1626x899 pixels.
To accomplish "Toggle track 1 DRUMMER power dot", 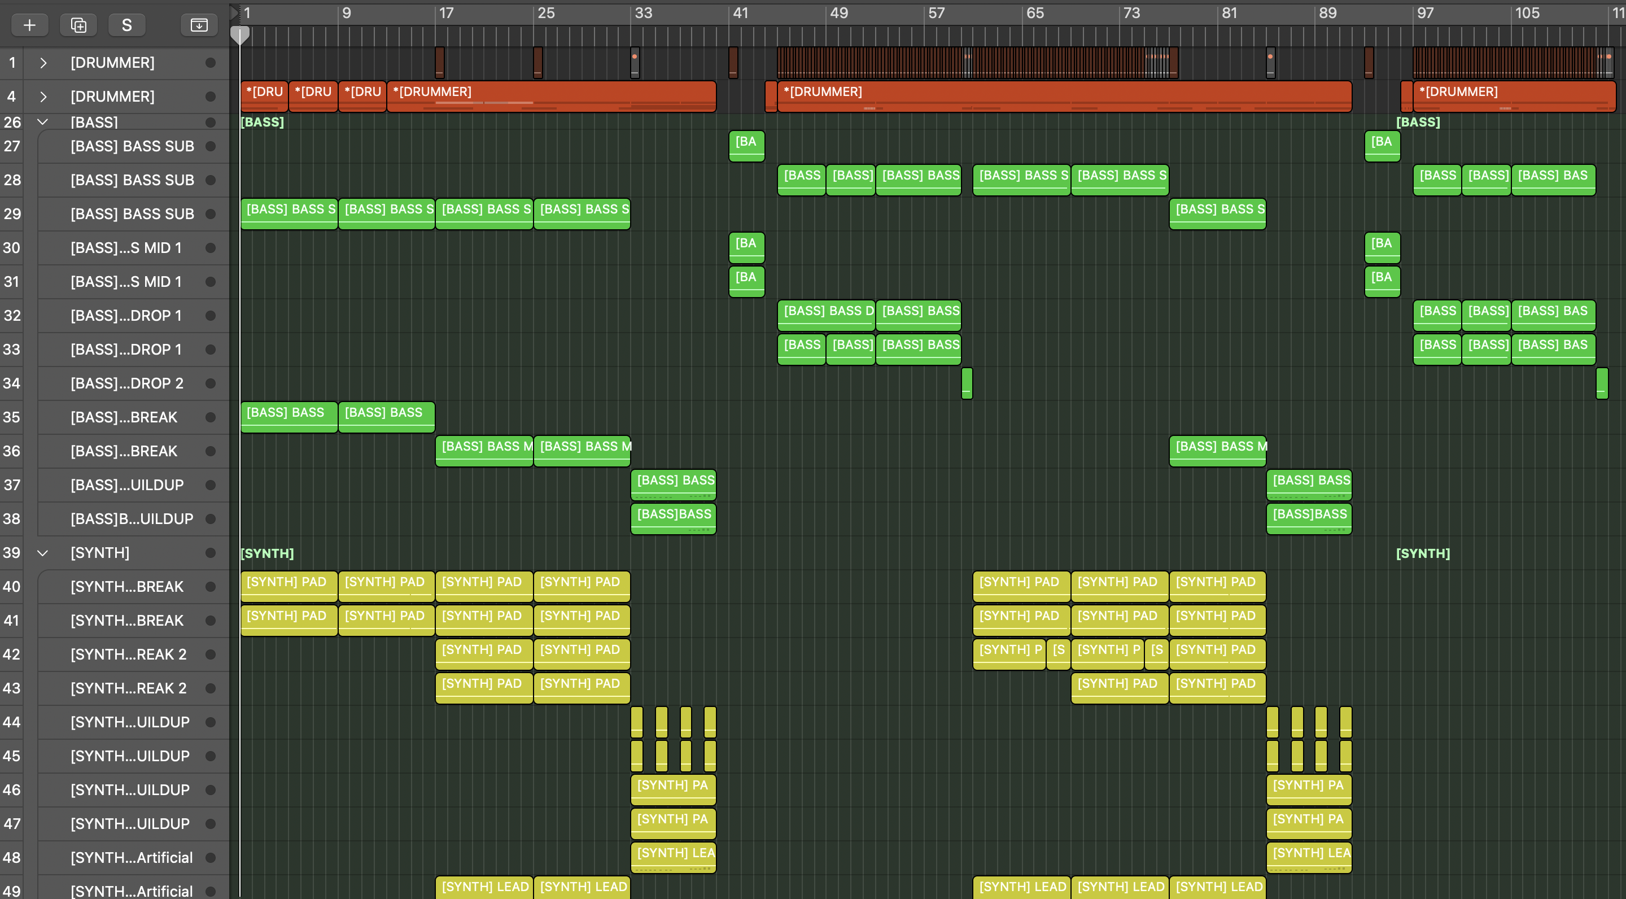I will point(211,63).
